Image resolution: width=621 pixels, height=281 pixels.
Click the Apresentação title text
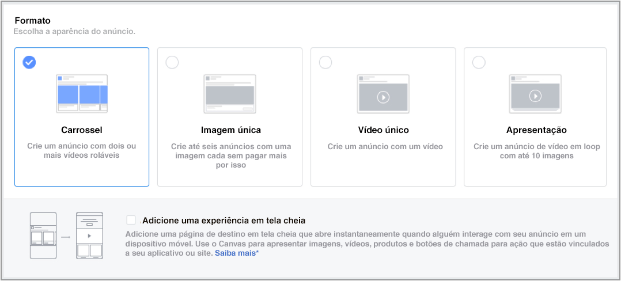pyautogui.click(x=536, y=130)
